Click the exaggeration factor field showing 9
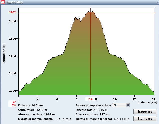The height and width of the screenshot is (124, 159). pyautogui.click(x=119, y=105)
